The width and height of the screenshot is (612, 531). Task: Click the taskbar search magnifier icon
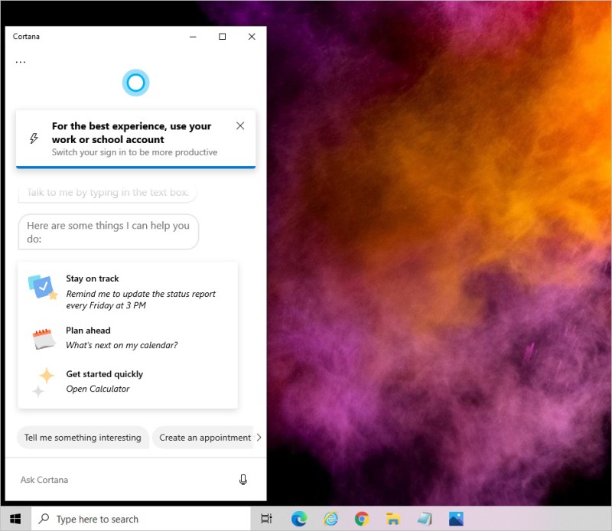coord(44,519)
